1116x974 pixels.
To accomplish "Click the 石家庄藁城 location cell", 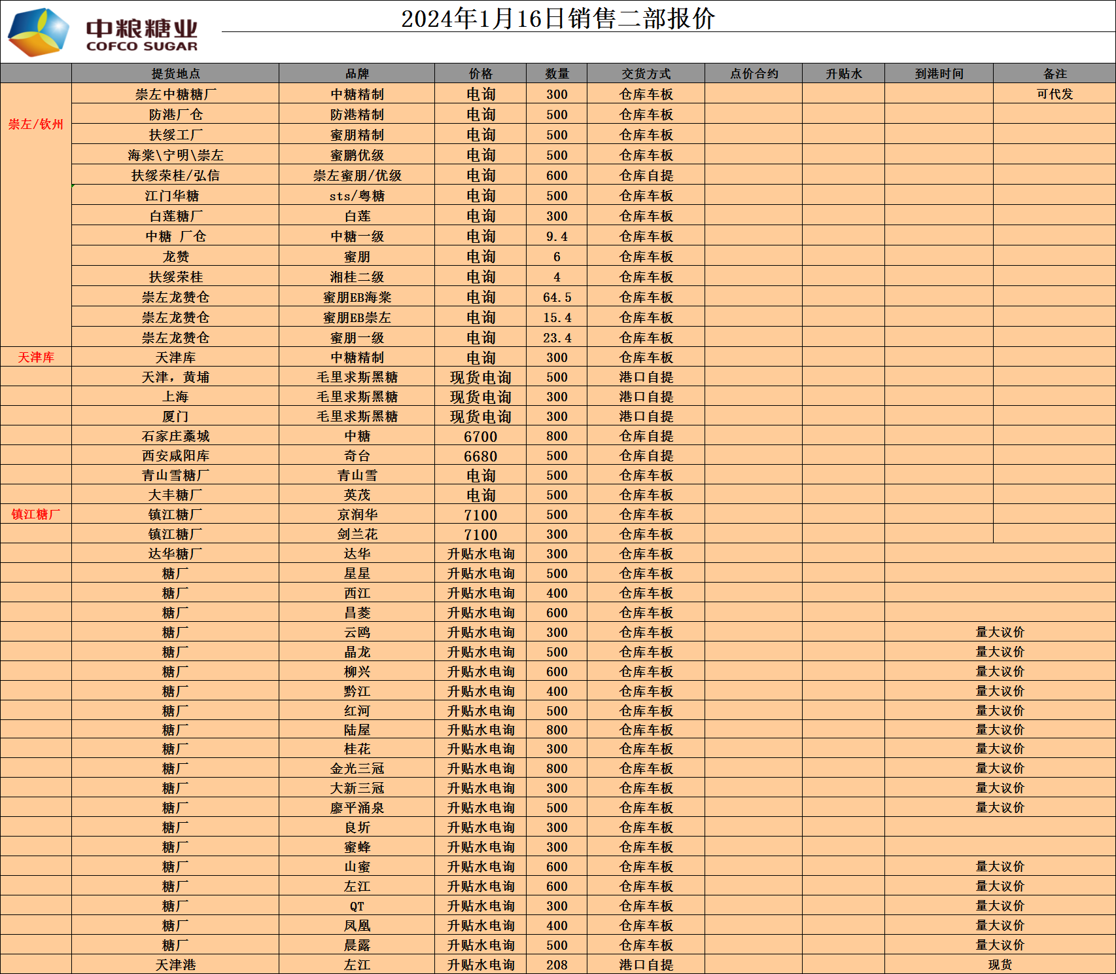I will point(175,437).
